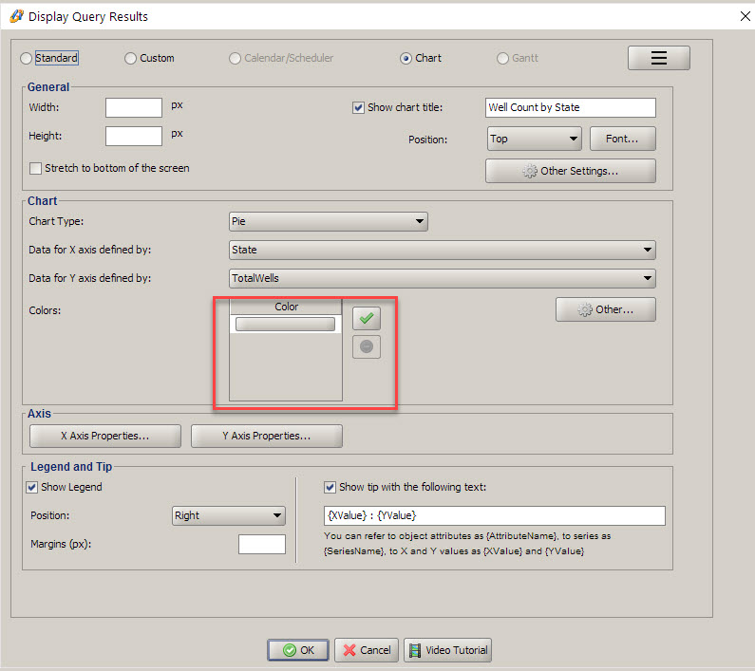Select the Gantt radio option
The height and width of the screenshot is (671, 755).
[502, 58]
